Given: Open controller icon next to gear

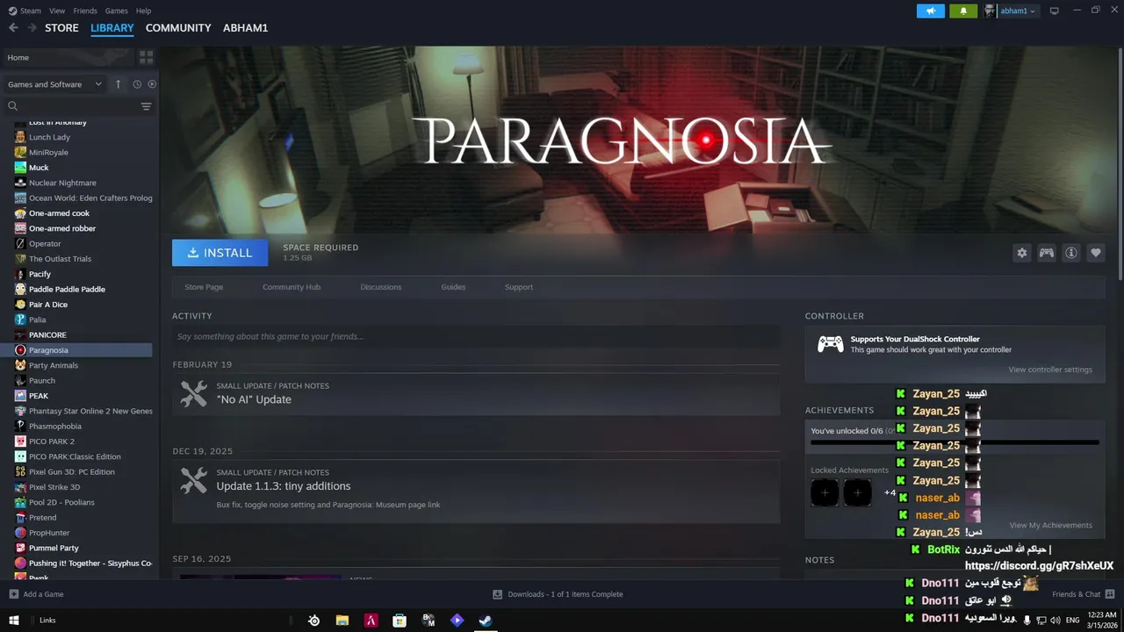Looking at the screenshot, I should (x=1047, y=253).
